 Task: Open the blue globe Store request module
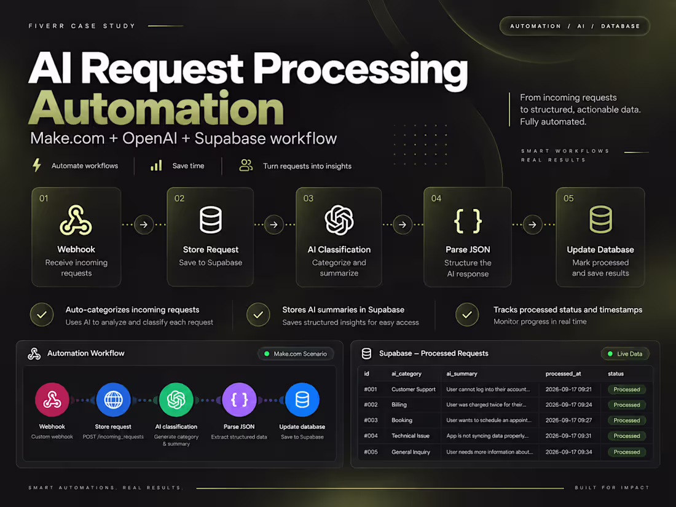[x=114, y=399]
